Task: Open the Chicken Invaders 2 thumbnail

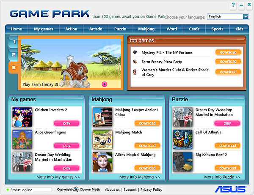Action: click(x=22, y=117)
